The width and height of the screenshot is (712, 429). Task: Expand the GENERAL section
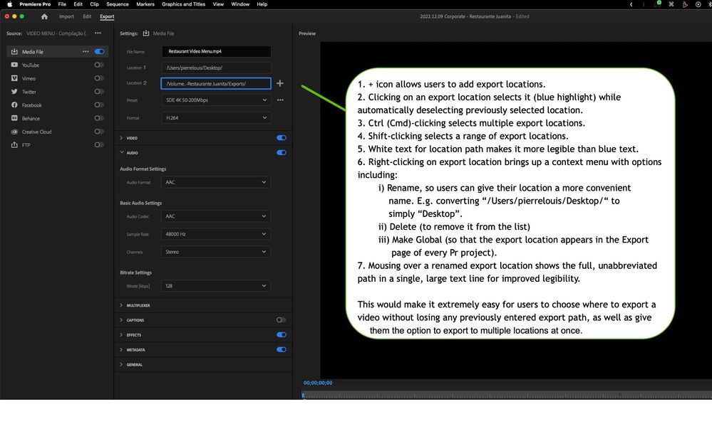(x=121, y=364)
